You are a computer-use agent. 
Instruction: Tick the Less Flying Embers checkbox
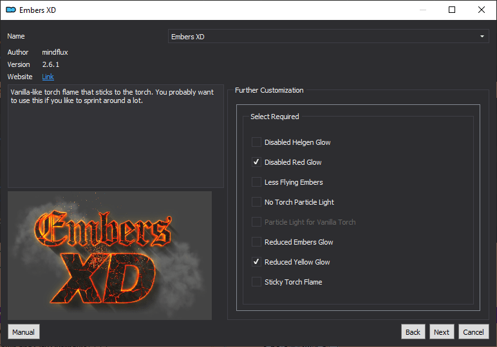click(x=256, y=182)
